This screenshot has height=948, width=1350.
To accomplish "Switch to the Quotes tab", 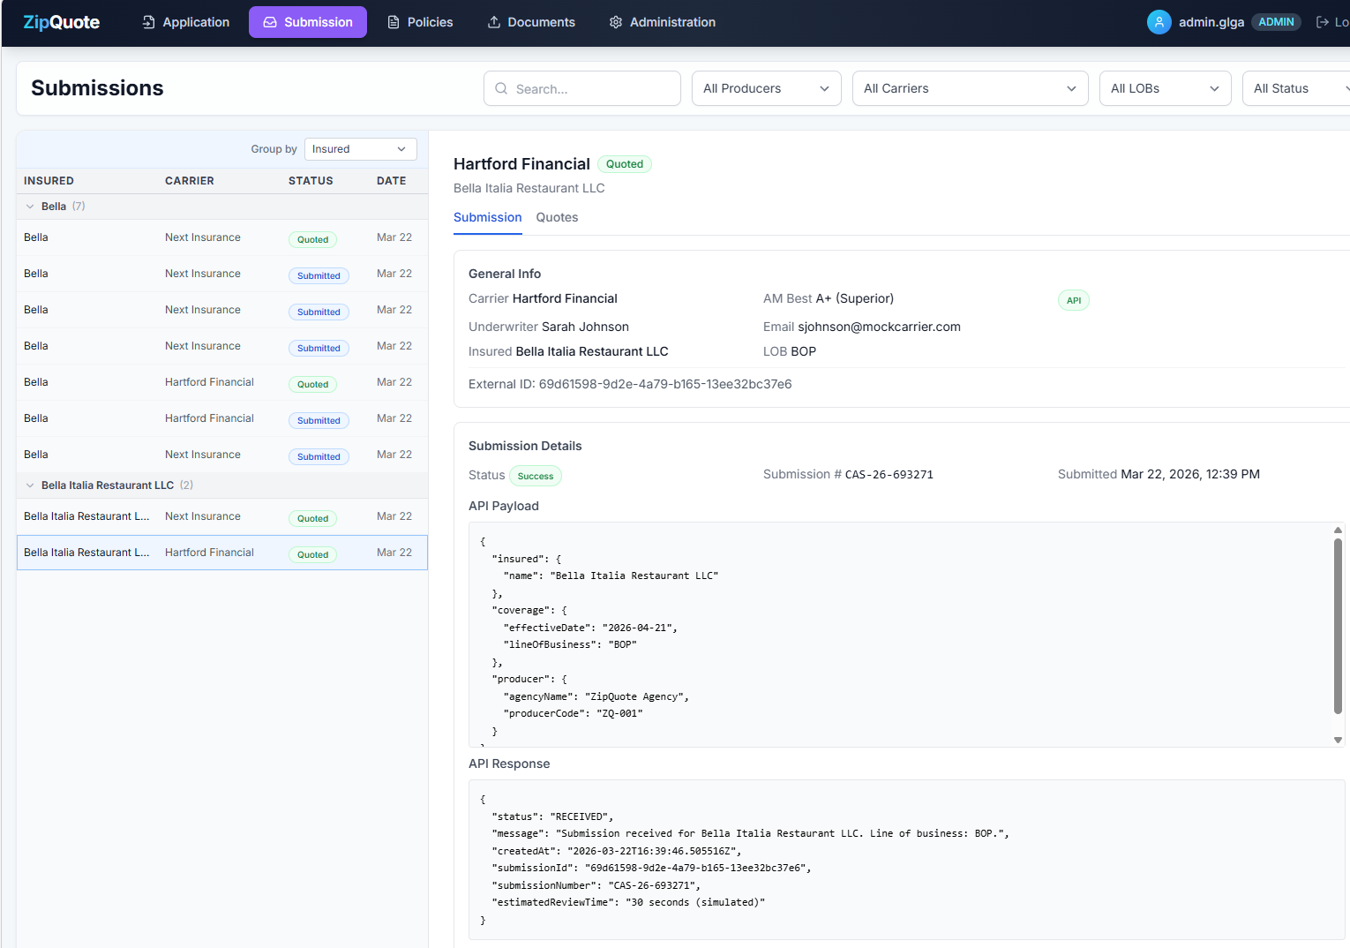I will (x=557, y=217).
